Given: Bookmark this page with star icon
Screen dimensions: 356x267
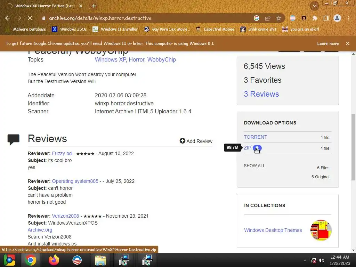Looking at the screenshot, I should pyautogui.click(x=279, y=18).
